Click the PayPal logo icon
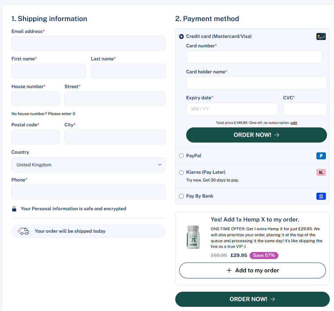 (x=321, y=156)
